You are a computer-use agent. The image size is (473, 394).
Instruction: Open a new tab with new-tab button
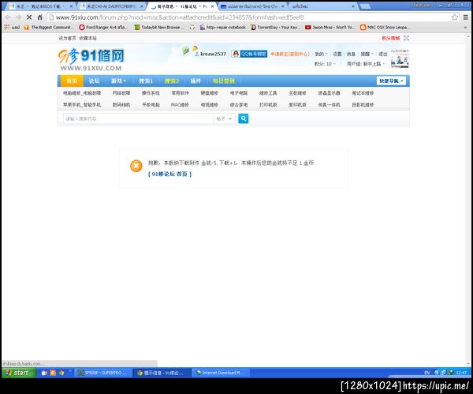365,6
